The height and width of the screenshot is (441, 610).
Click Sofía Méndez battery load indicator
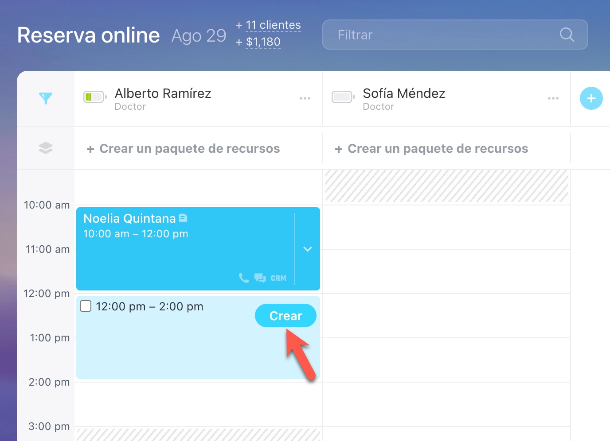343,97
